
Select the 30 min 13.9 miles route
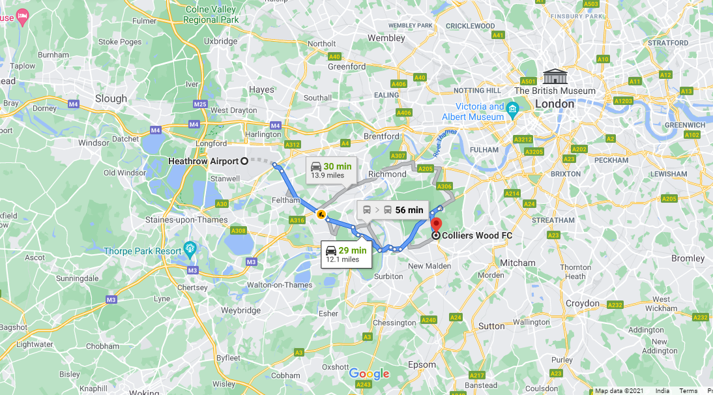point(332,171)
